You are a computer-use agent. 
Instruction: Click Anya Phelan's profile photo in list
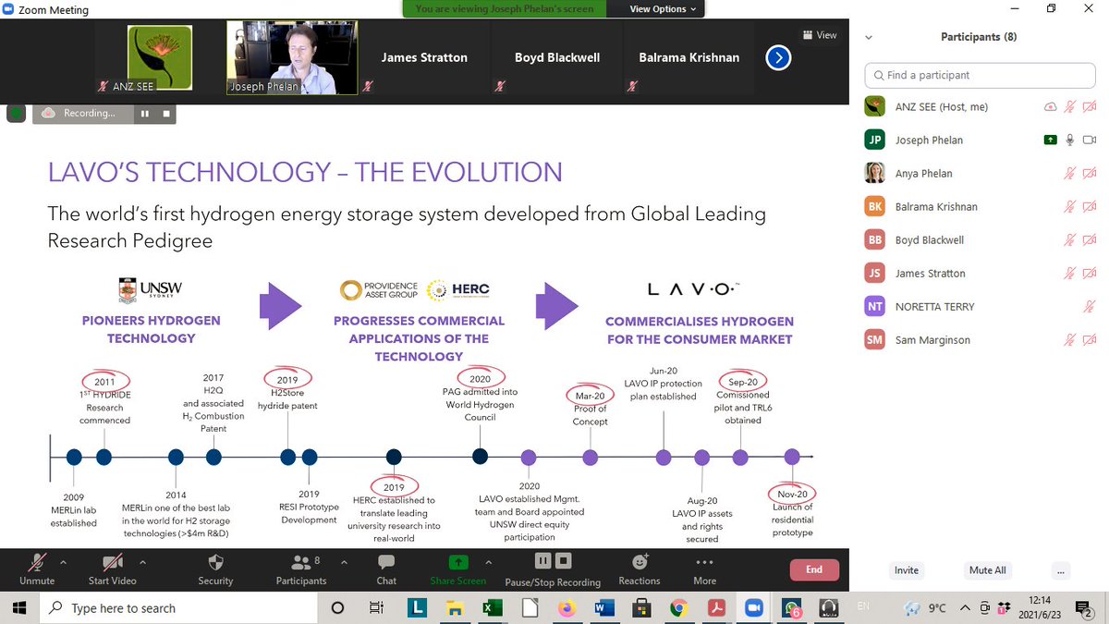point(874,173)
